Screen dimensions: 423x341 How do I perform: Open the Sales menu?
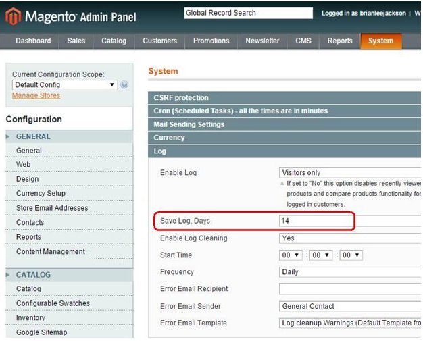coord(76,41)
